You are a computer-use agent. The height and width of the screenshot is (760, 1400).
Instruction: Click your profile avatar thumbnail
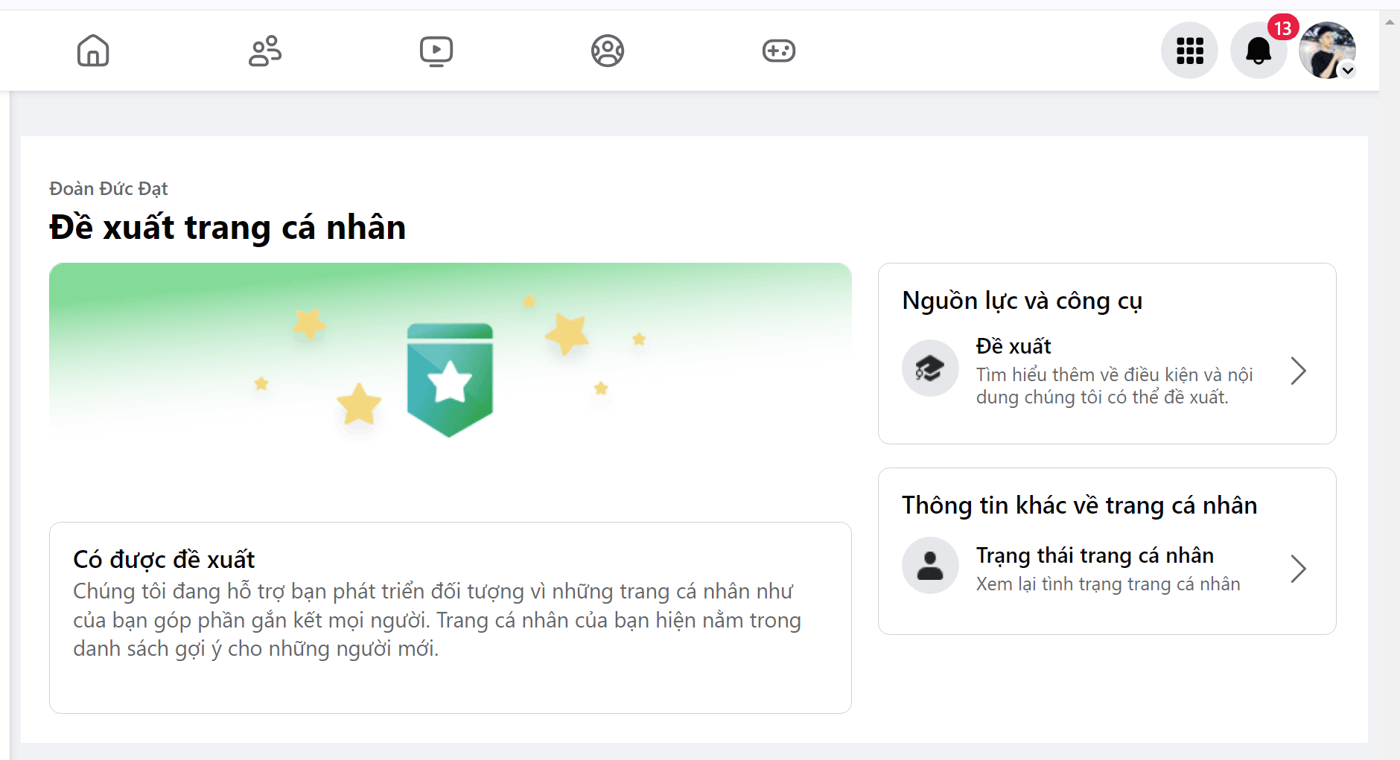[1329, 49]
